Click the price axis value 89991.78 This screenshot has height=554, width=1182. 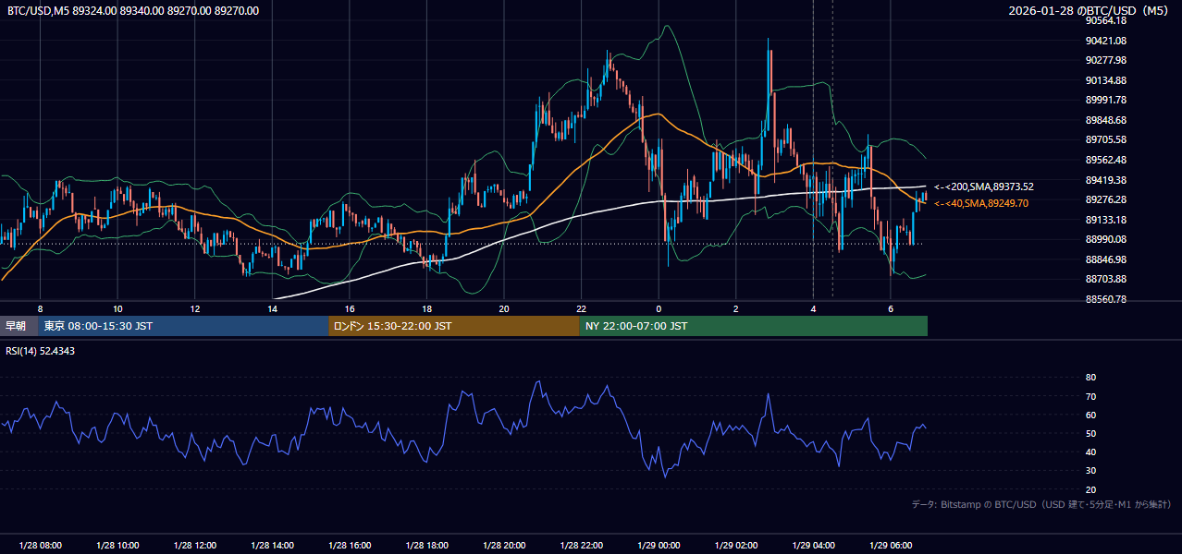(x=1106, y=100)
